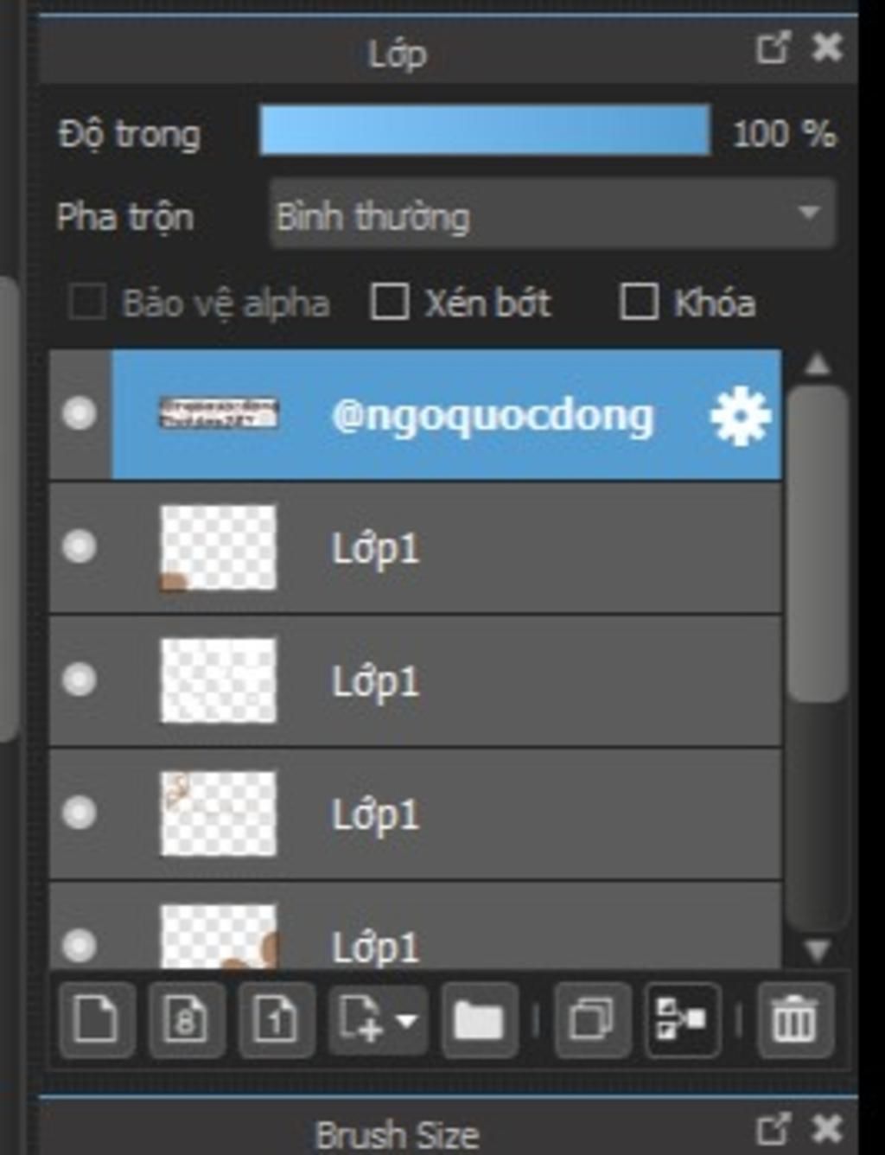Open the Pha trộn blend mode dropdown
This screenshot has height=1155, width=885.
coord(552,214)
